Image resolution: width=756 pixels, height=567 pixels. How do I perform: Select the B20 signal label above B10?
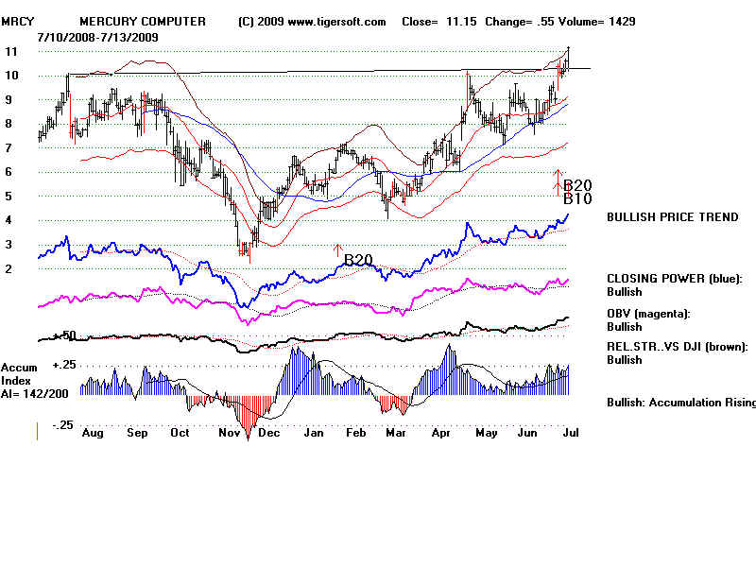577,185
